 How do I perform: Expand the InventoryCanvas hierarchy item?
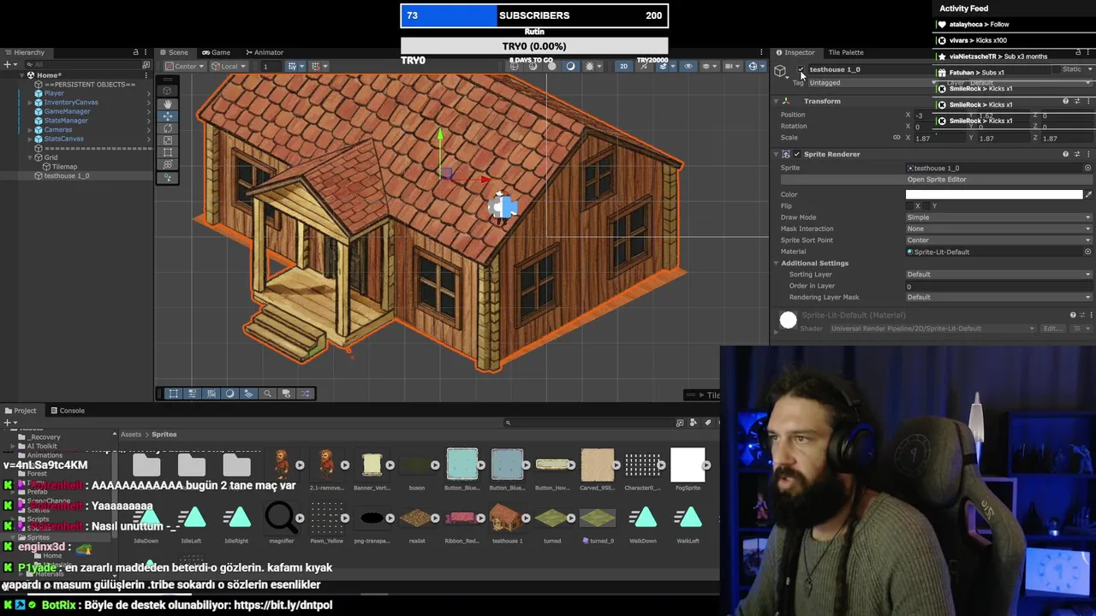coord(29,103)
